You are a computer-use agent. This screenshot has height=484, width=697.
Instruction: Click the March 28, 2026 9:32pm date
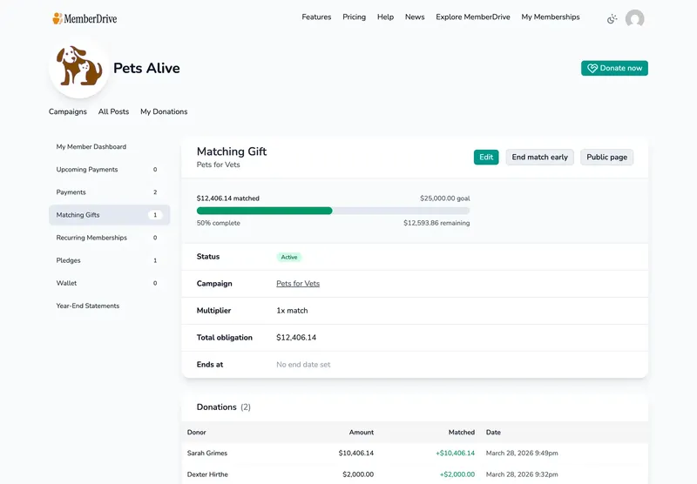point(522,474)
